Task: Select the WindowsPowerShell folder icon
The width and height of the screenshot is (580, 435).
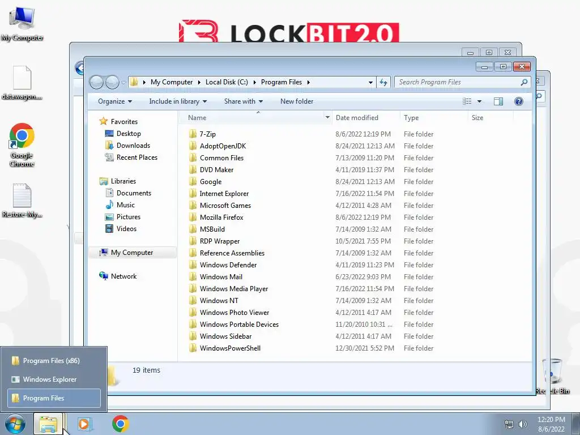Action: click(x=193, y=348)
